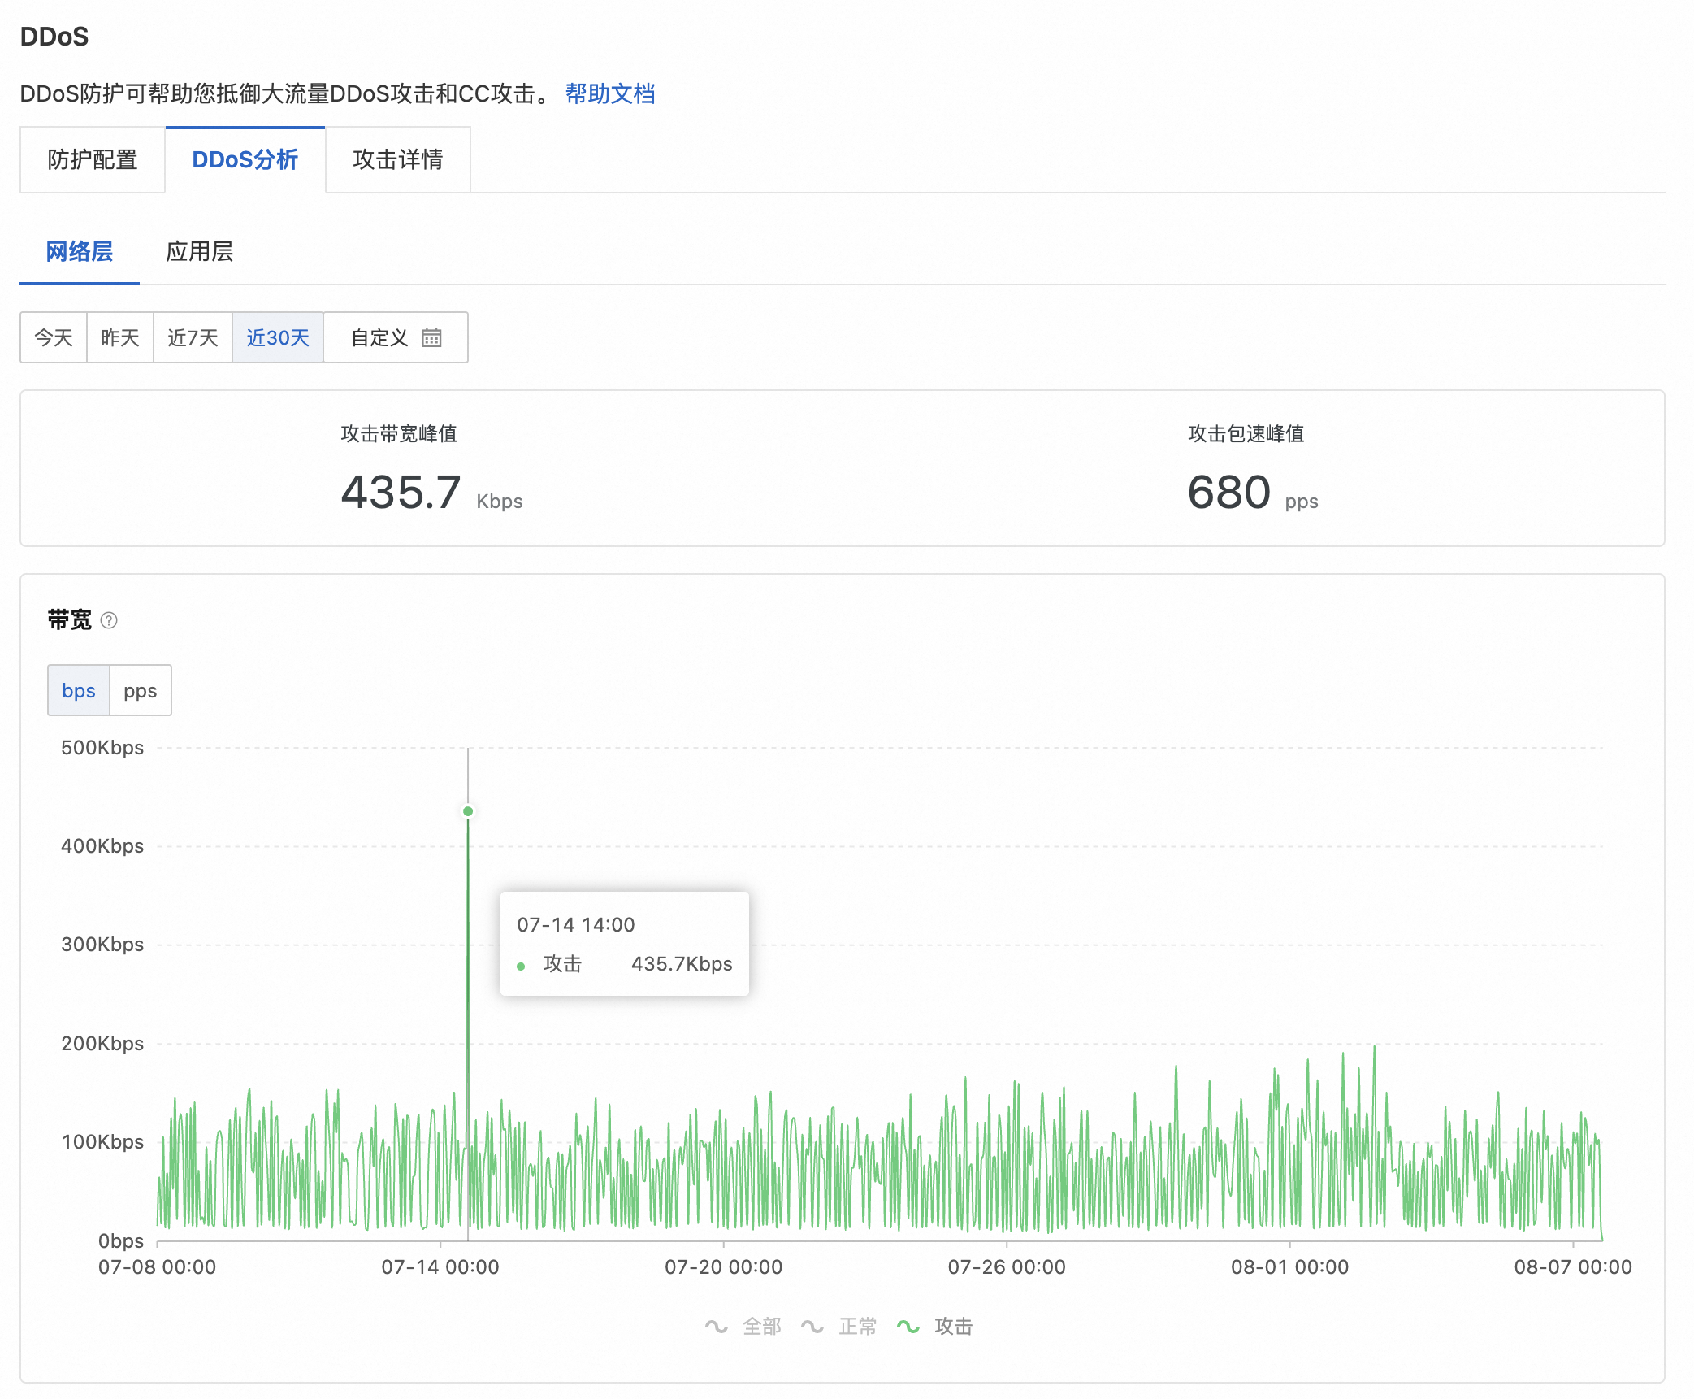Open the 帮助文档 help link

[x=610, y=94]
